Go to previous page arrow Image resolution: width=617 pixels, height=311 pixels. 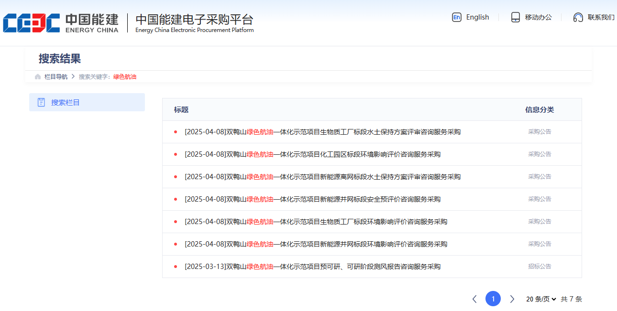tap(474, 299)
